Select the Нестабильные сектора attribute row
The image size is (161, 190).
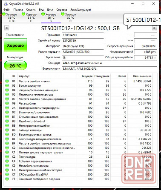pos(79,166)
